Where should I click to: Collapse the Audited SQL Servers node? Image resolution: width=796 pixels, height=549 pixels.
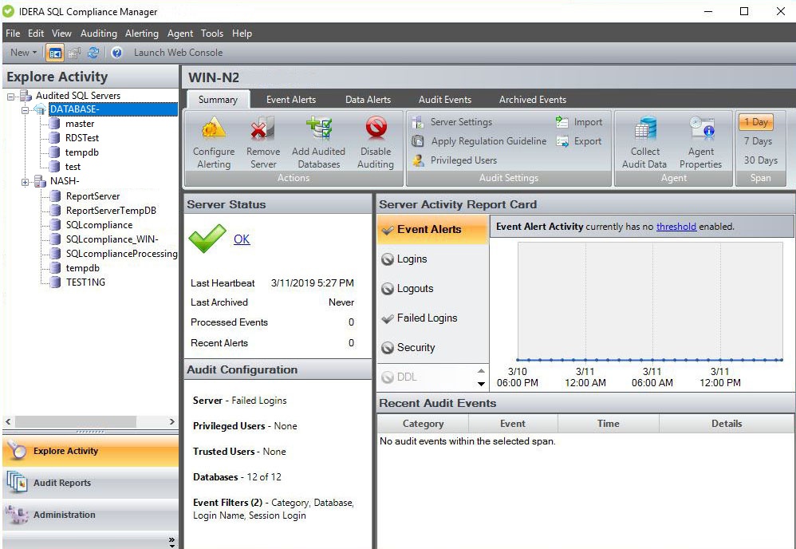10,96
